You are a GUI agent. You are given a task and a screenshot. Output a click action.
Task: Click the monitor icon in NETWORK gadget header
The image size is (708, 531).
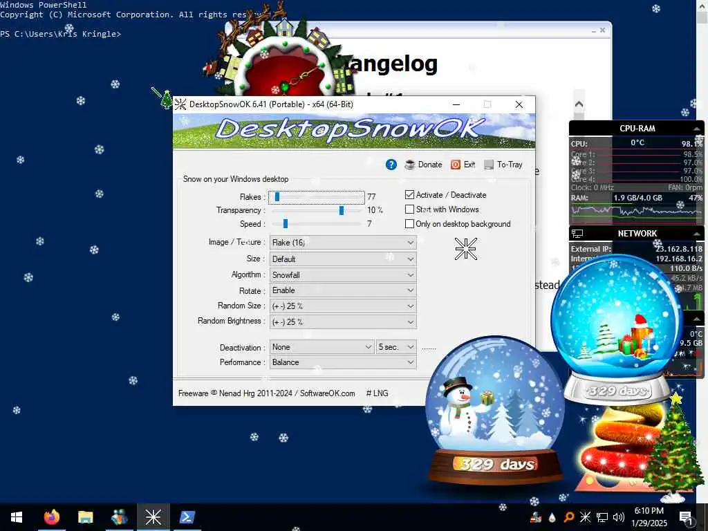(x=577, y=234)
